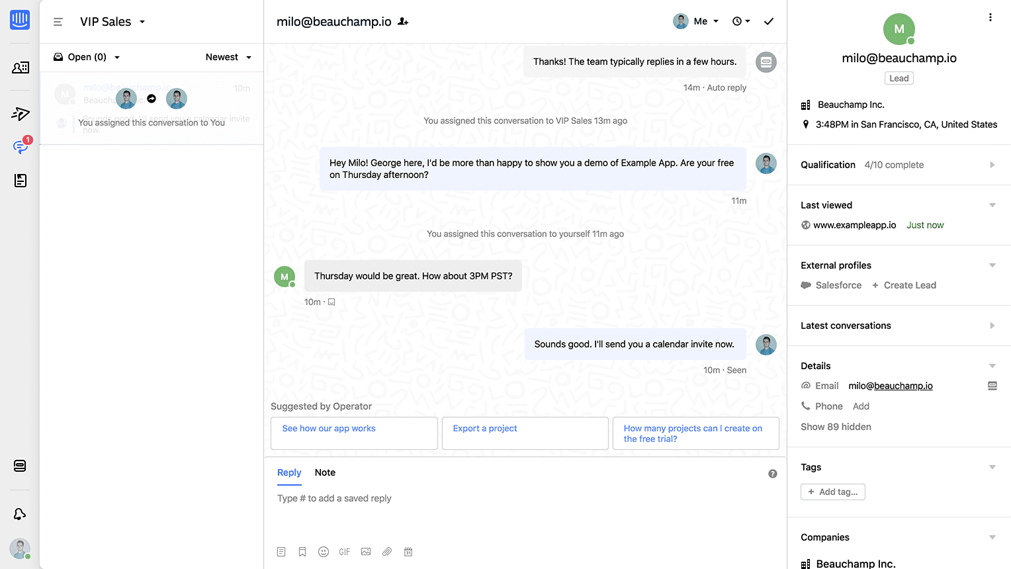The width and height of the screenshot is (1011, 569).
Task: Add a participant next to milo@beauchamp.io
Action: (x=402, y=21)
